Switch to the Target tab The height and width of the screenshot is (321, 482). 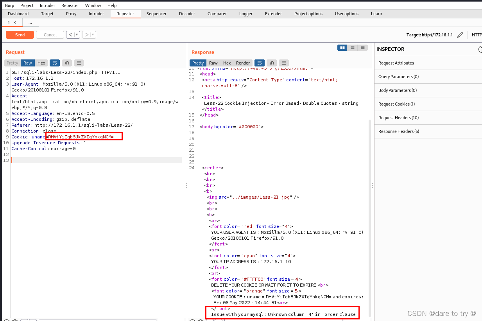[47, 14]
